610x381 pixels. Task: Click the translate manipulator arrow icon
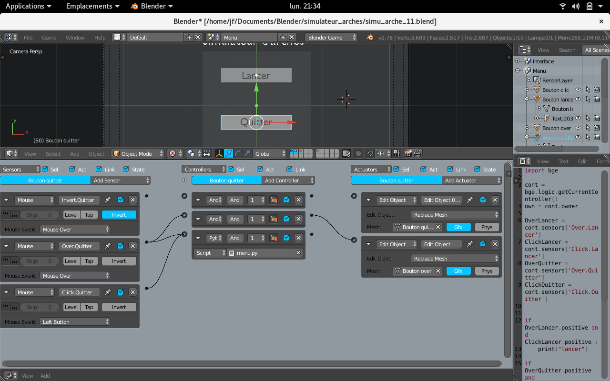point(229,153)
